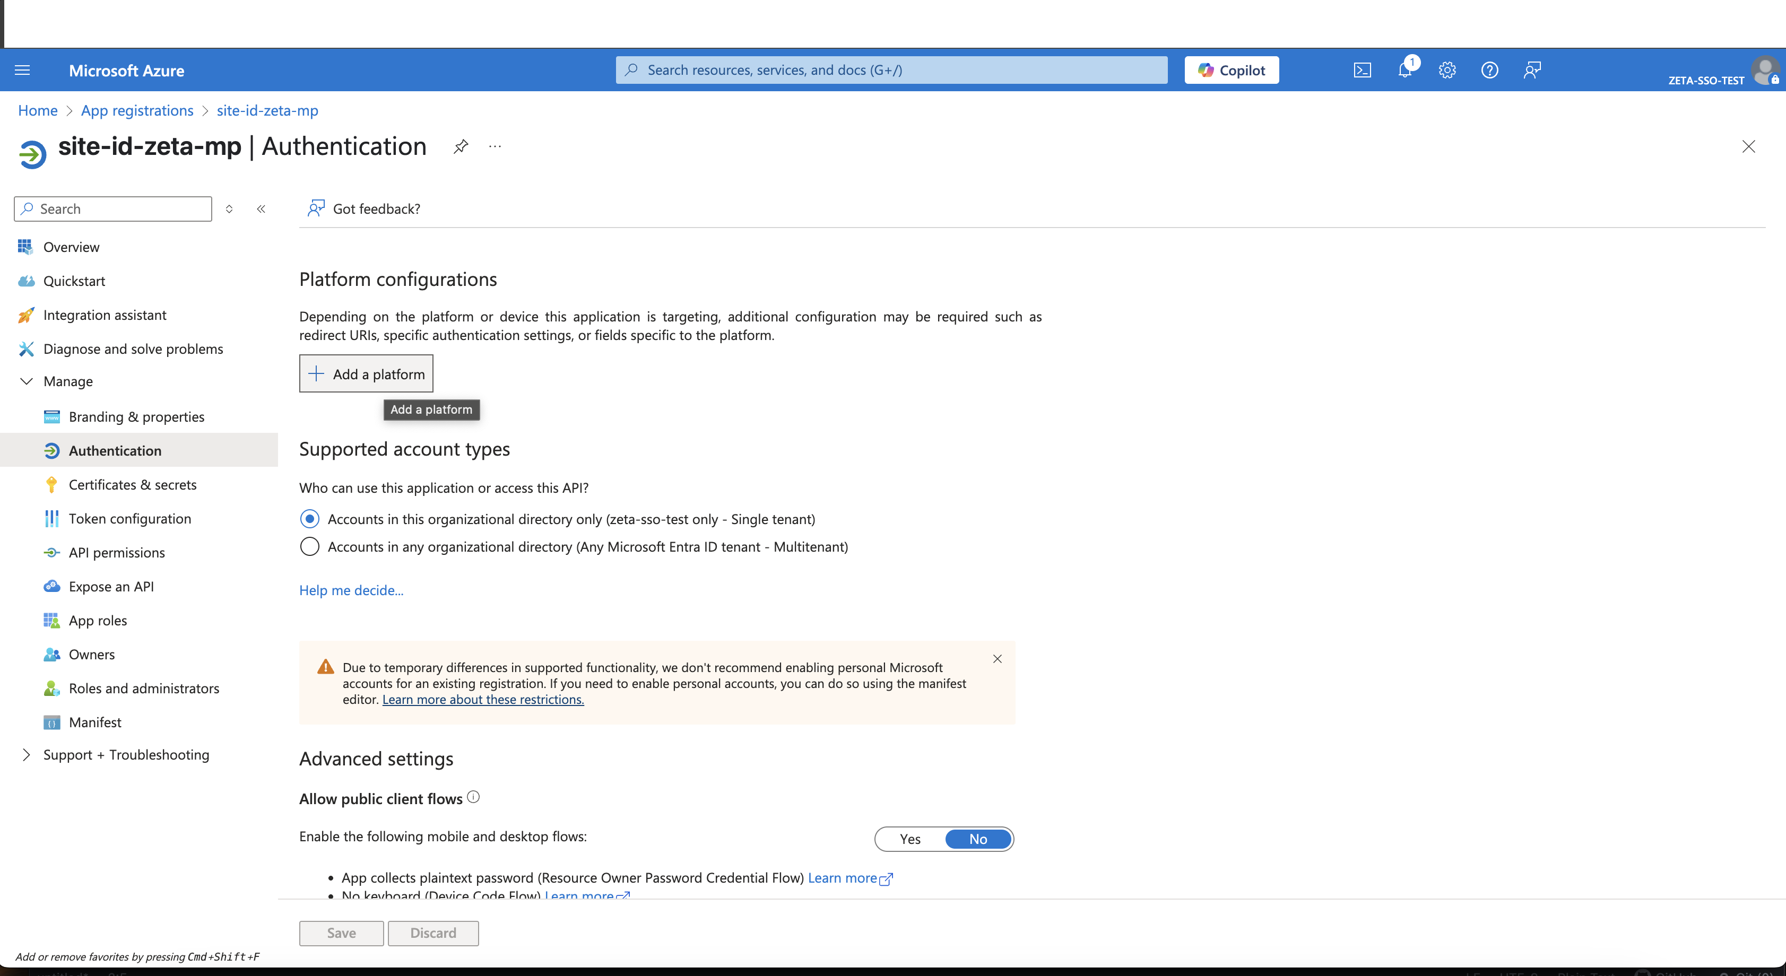Pin the Authentication blade
1786x976 pixels.
click(461, 146)
